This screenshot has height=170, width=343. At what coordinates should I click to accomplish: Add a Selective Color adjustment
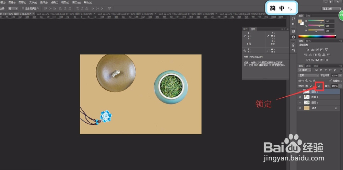click(x=322, y=60)
